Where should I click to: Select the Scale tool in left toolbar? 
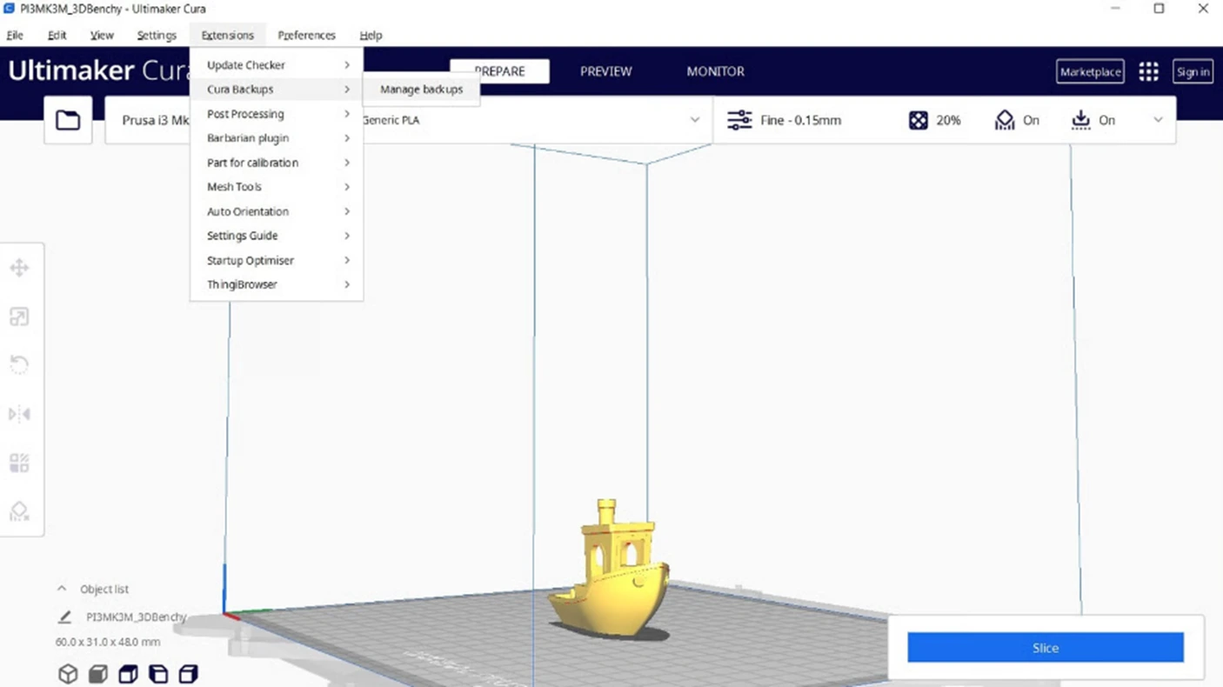[x=19, y=317]
